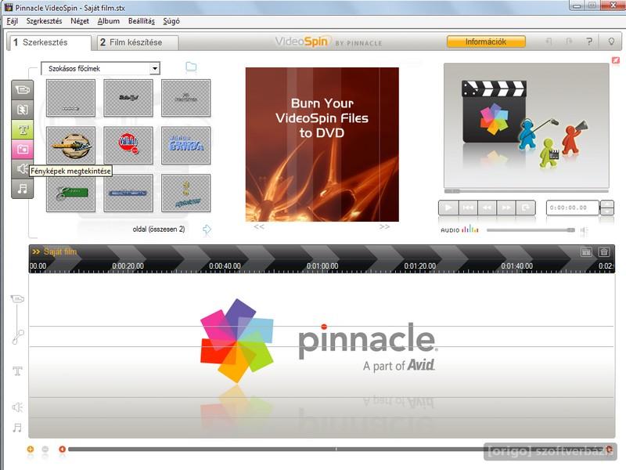Select the gold-and-blue tilted text title thumbnail
This screenshot has width=626, height=470.
tap(185, 193)
